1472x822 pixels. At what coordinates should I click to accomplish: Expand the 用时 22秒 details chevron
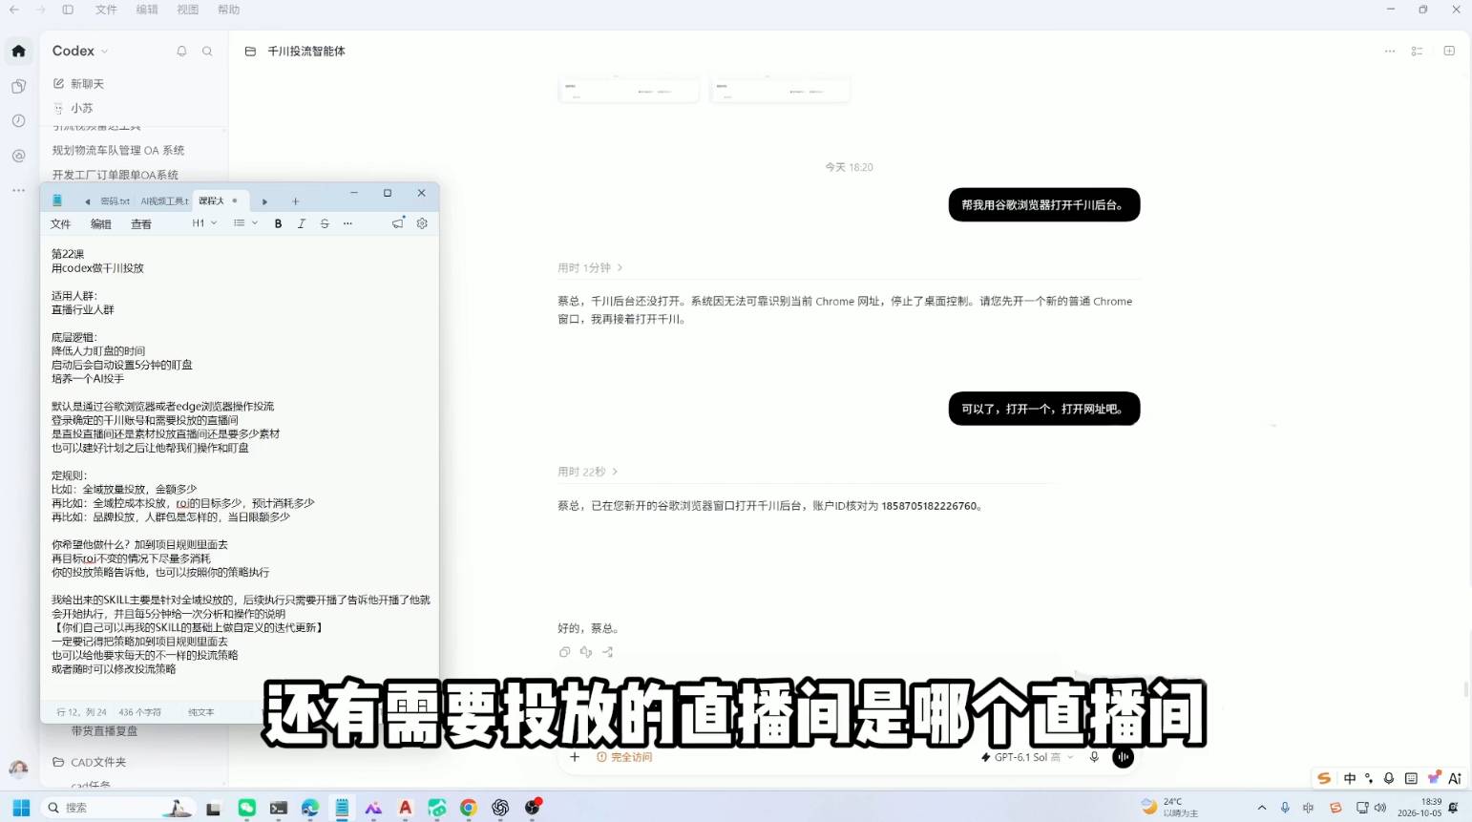(x=615, y=472)
